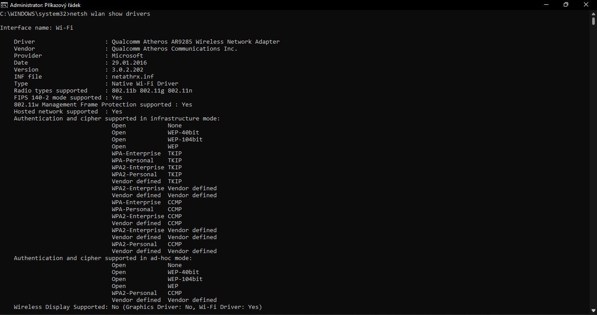Click the typed netsh wlan show drivers command
597x315 pixels.
click(x=110, y=14)
